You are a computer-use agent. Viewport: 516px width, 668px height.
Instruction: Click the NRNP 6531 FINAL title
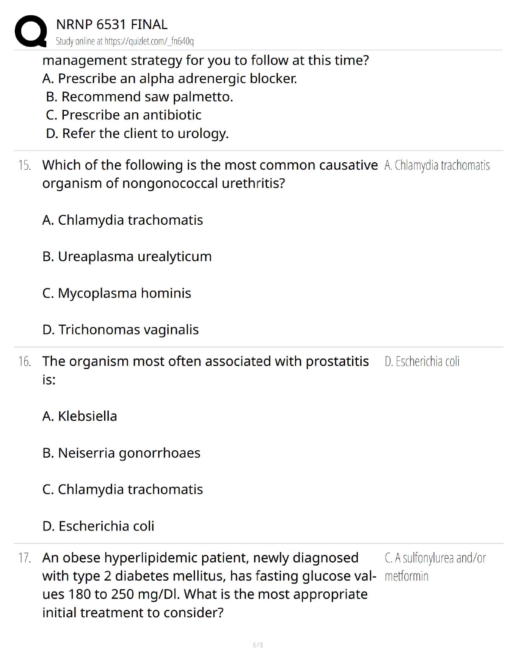112,25
